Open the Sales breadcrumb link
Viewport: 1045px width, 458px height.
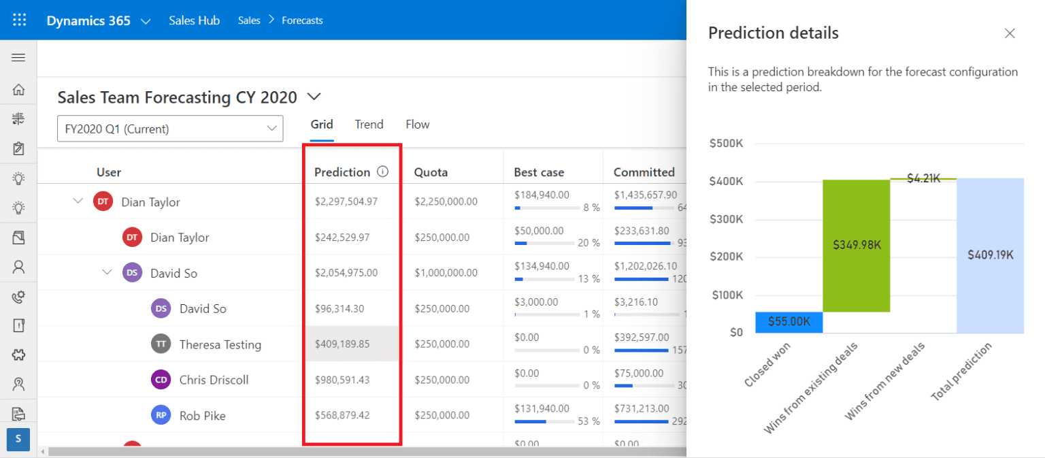248,20
